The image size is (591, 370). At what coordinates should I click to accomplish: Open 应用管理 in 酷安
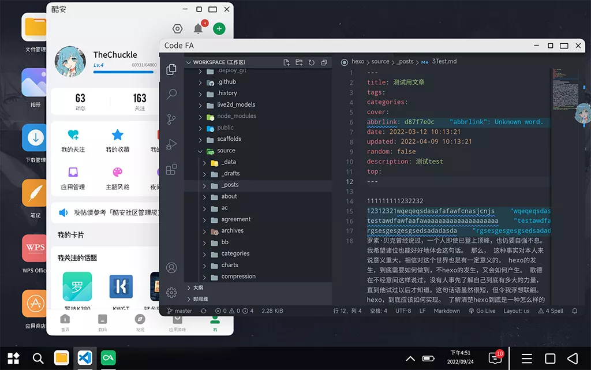[73, 178]
